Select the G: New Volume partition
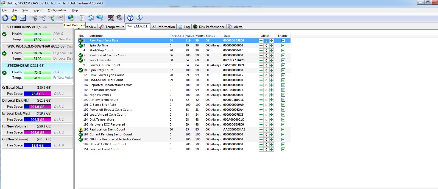 coord(37,142)
